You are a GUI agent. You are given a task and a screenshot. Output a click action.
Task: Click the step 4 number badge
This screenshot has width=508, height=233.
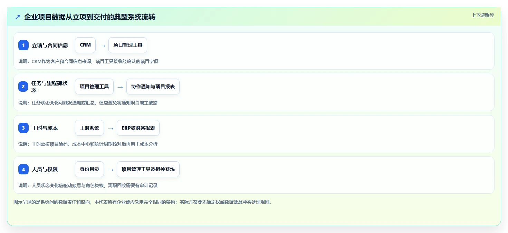click(23, 169)
